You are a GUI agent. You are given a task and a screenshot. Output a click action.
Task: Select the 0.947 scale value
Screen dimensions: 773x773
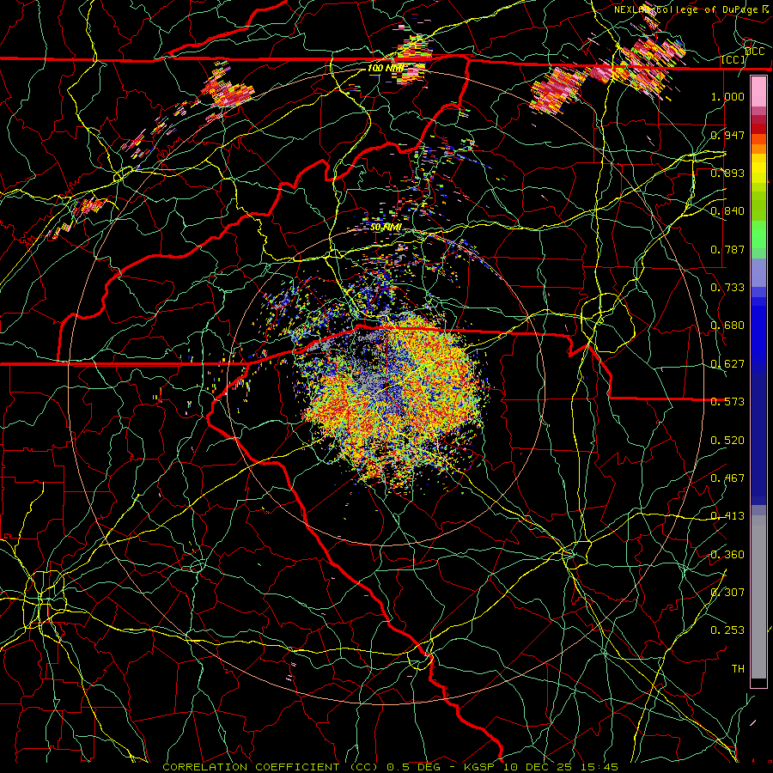tap(727, 135)
